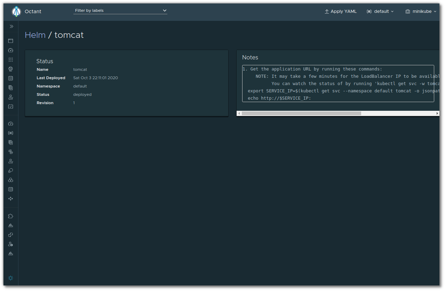Image resolution: width=445 pixels, height=291 pixels.
Task: Open Discovery and Load Balancing globe icon
Action: point(11,69)
